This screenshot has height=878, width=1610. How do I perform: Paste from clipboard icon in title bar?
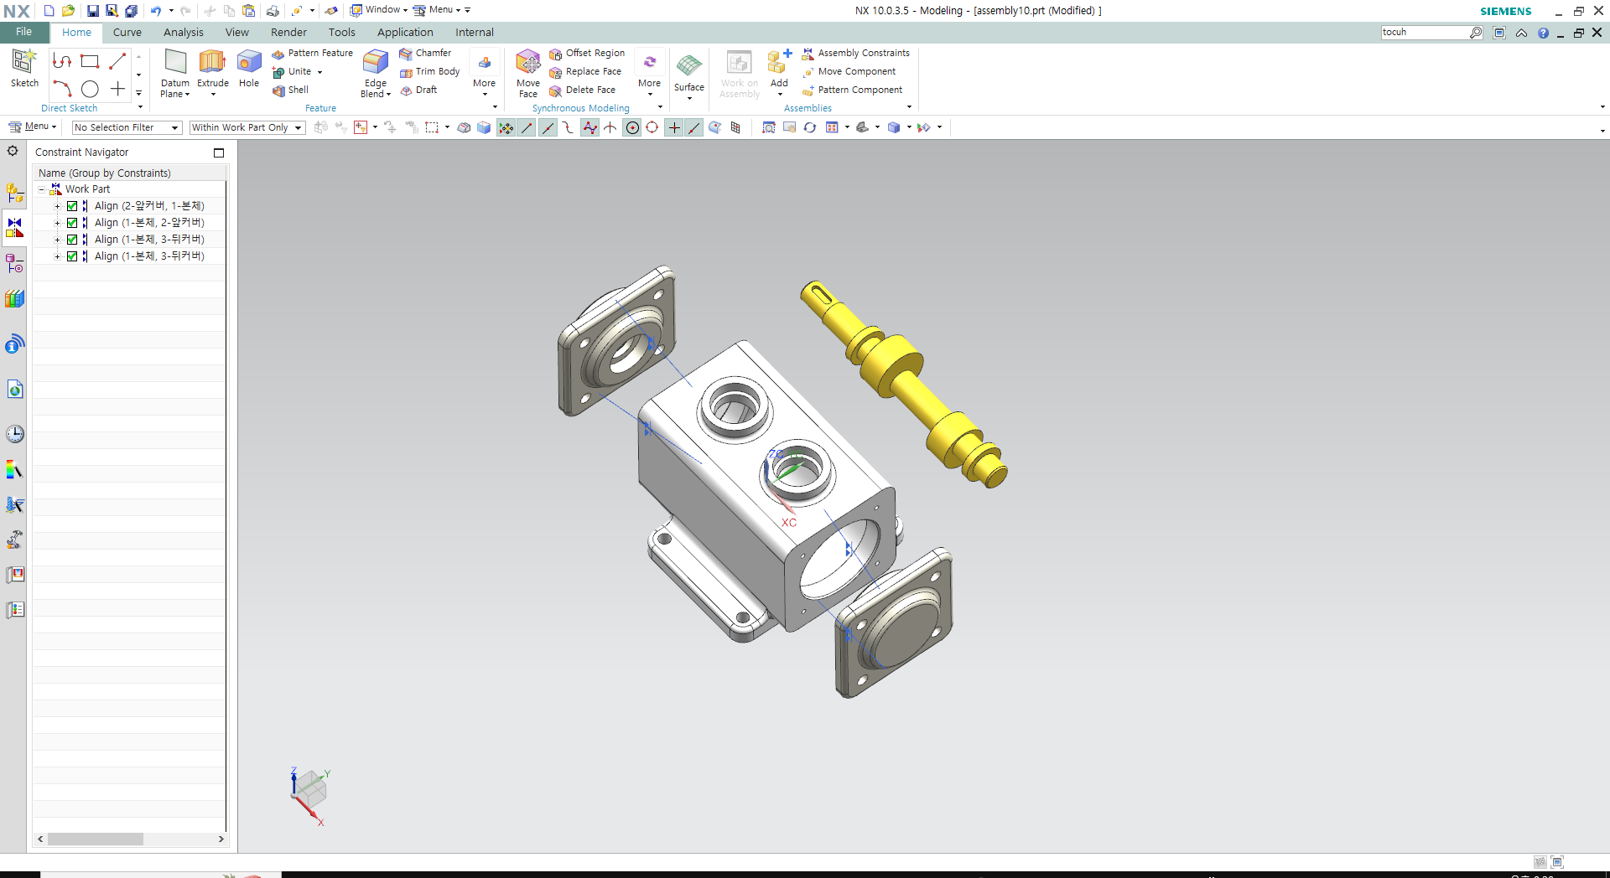[x=249, y=11]
